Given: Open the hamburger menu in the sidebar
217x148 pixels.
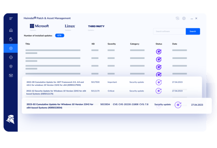Looking at the screenshot, I should (11, 18).
